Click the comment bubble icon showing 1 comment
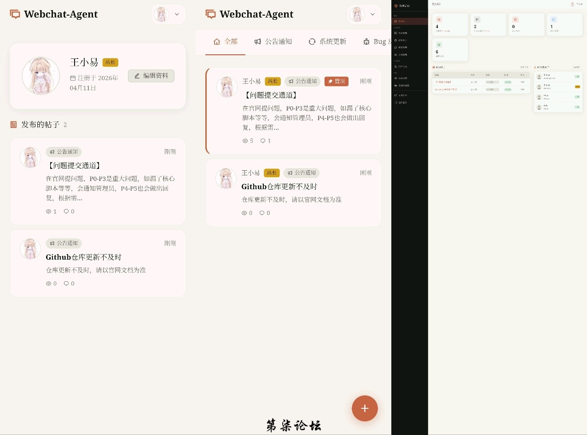The image size is (587, 435). pyautogui.click(x=263, y=141)
